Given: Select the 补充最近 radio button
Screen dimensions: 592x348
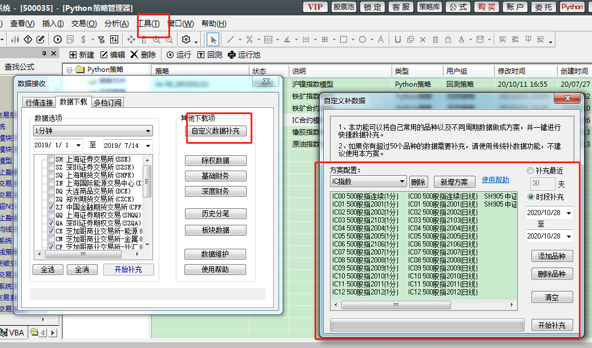Looking at the screenshot, I should coord(531,171).
